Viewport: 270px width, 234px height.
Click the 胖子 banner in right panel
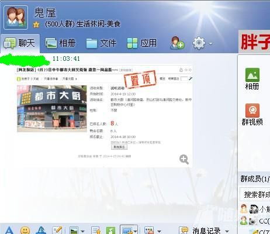(254, 42)
